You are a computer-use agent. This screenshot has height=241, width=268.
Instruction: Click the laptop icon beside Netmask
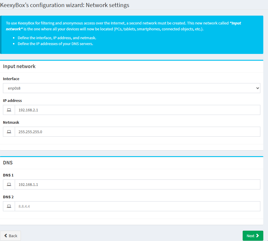[9, 132]
